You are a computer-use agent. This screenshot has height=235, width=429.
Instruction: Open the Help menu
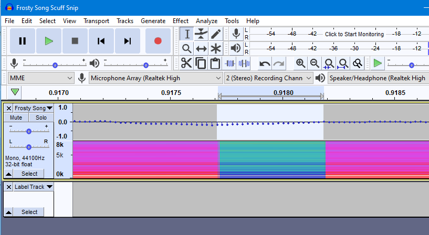pyautogui.click(x=253, y=21)
